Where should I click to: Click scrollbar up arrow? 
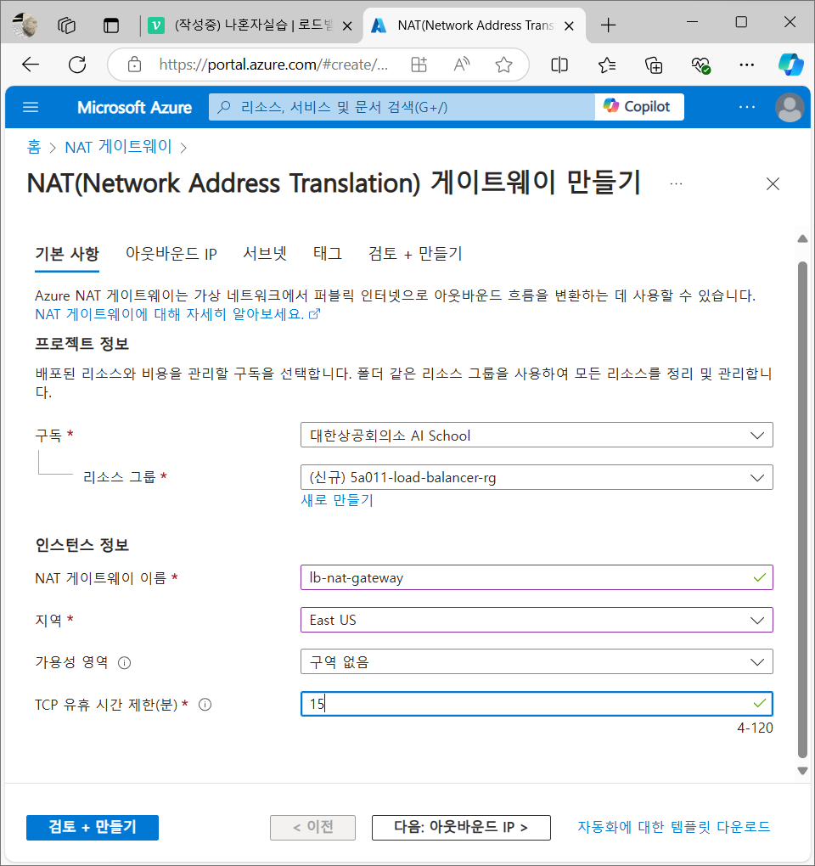(x=803, y=239)
